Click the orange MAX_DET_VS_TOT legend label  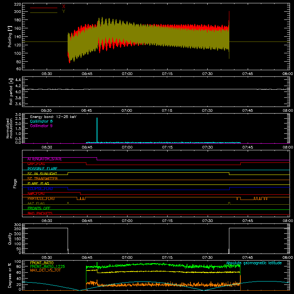46,270
